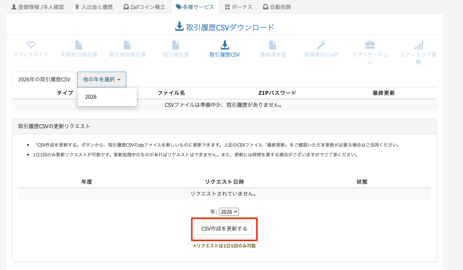
Task: Open the 取引残高報告書 document icon
Action: point(127,45)
